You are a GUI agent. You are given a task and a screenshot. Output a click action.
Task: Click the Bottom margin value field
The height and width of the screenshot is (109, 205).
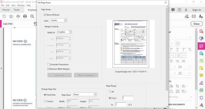(x=62, y=45)
